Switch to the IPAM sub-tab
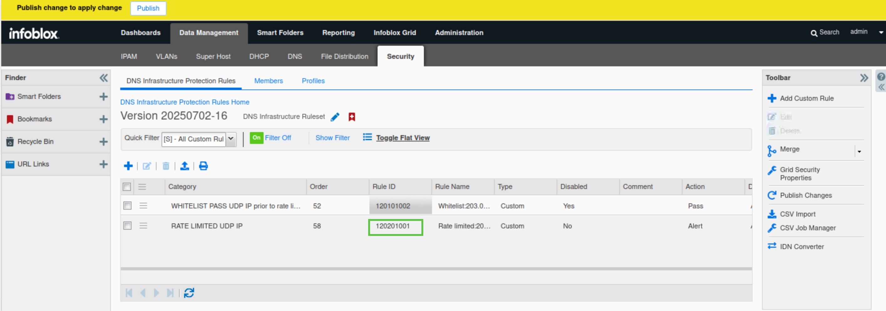The width and height of the screenshot is (886, 311). click(129, 56)
